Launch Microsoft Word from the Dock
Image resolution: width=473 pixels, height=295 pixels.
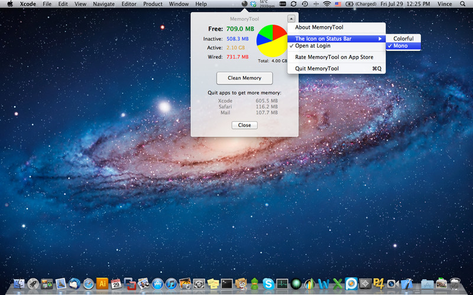pos(323,284)
